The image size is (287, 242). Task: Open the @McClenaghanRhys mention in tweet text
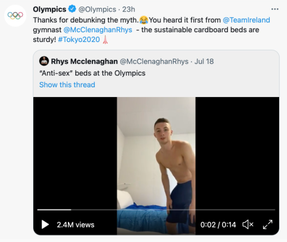97,30
